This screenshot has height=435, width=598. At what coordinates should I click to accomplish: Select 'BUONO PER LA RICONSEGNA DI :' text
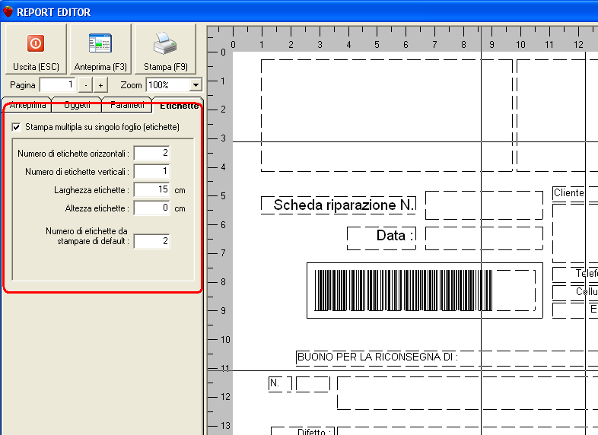pos(377,357)
